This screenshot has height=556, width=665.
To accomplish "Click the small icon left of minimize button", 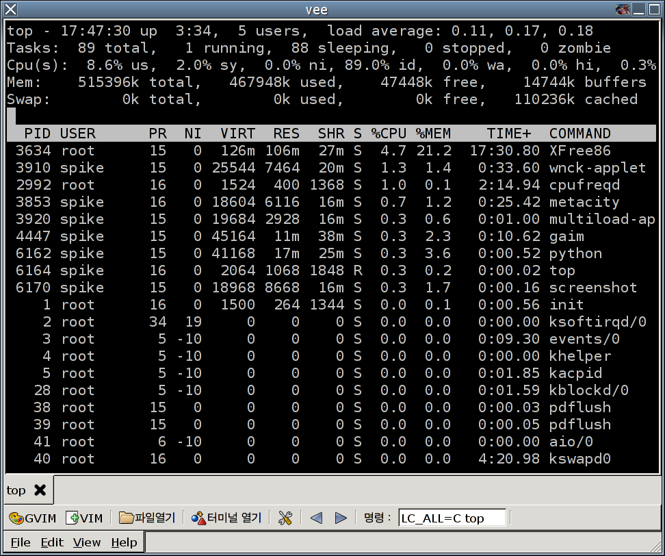I will tap(623, 10).
